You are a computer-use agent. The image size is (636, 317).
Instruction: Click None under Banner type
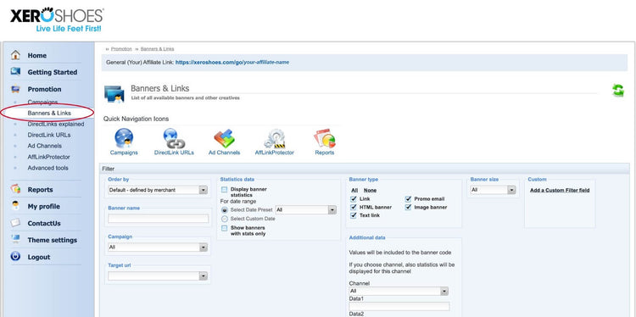[370, 190]
